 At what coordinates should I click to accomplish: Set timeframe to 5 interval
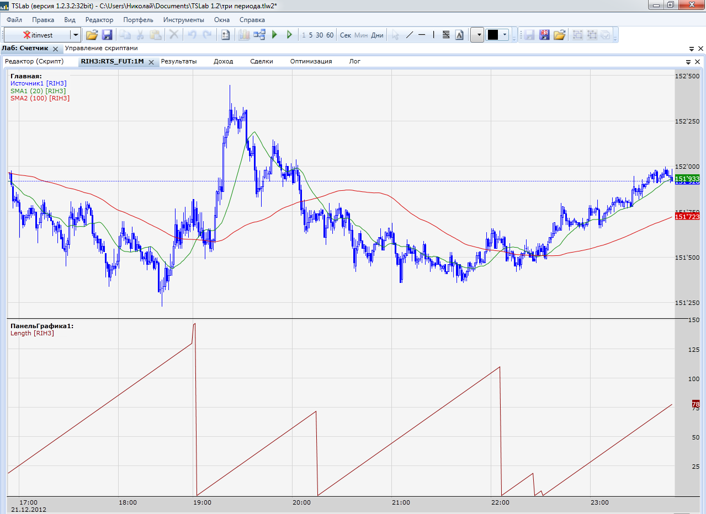(311, 35)
